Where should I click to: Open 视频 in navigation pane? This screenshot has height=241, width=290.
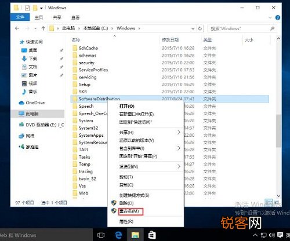[x=33, y=83]
